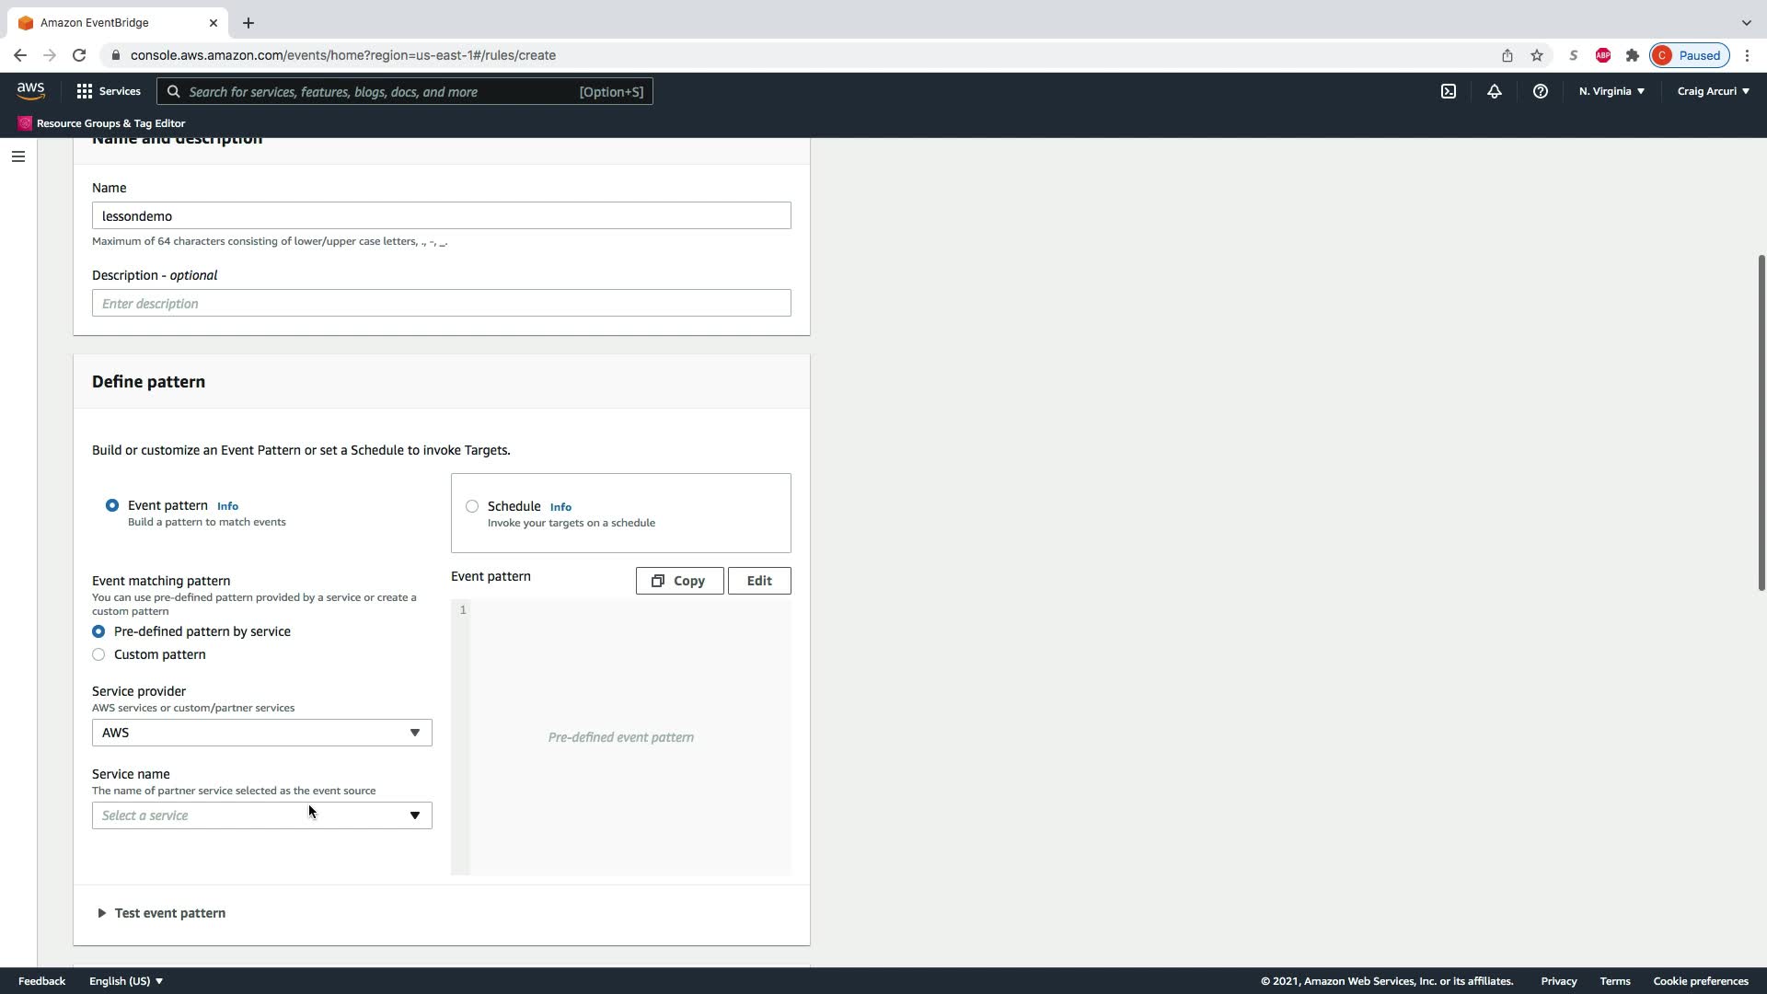Screen dimensions: 1767x994
Task: Open the Select a service dropdown
Action: click(x=261, y=815)
